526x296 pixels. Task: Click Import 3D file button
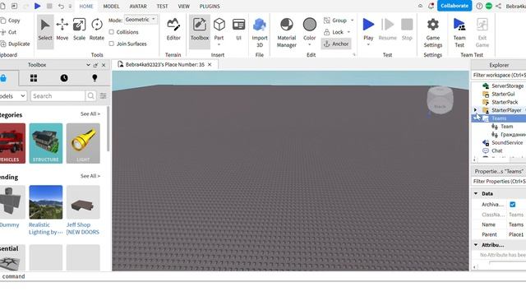(x=260, y=33)
